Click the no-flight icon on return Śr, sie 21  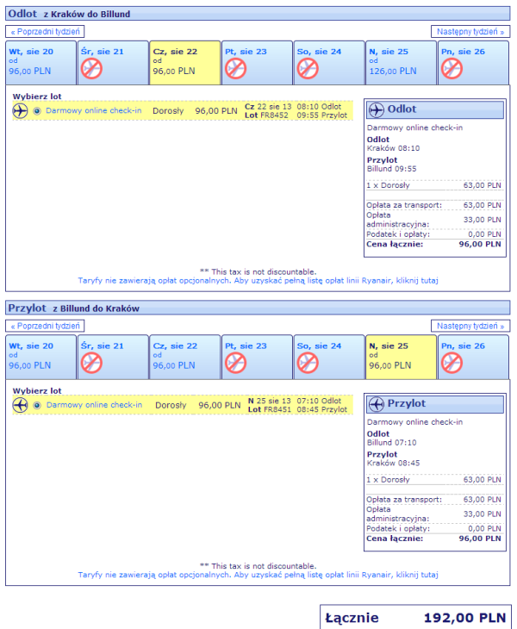click(91, 363)
